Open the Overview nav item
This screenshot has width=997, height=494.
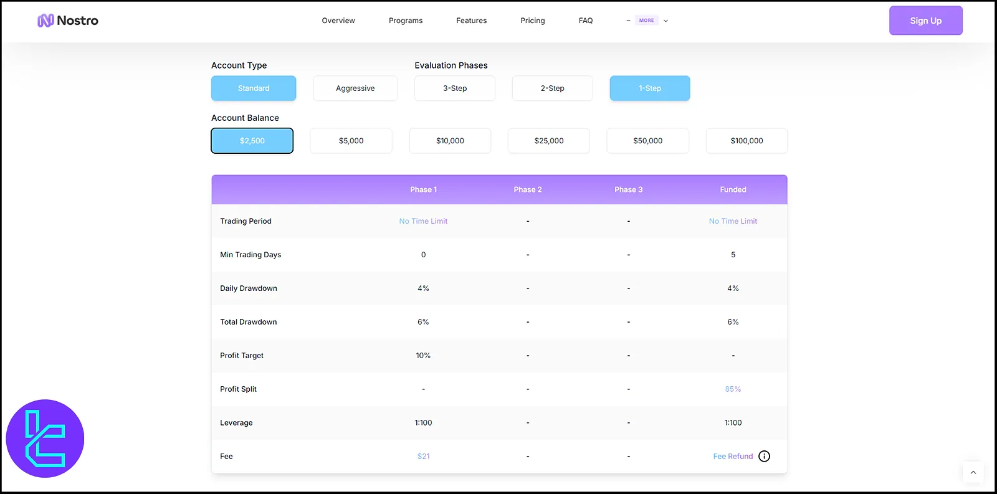[x=338, y=21]
